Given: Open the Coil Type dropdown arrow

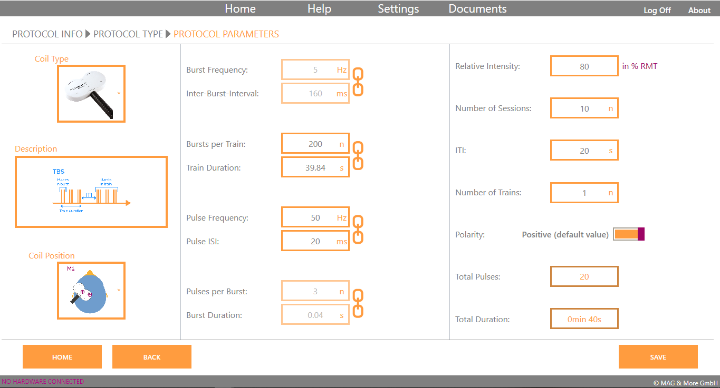Looking at the screenshot, I should (119, 93).
